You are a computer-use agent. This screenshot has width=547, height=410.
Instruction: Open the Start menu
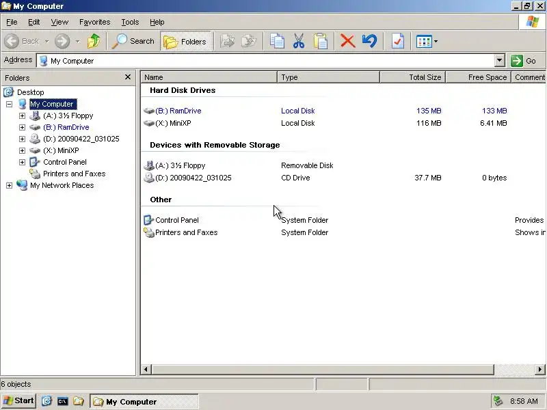tap(18, 401)
